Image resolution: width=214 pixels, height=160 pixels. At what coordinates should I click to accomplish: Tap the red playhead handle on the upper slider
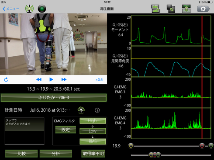pos(202,146)
